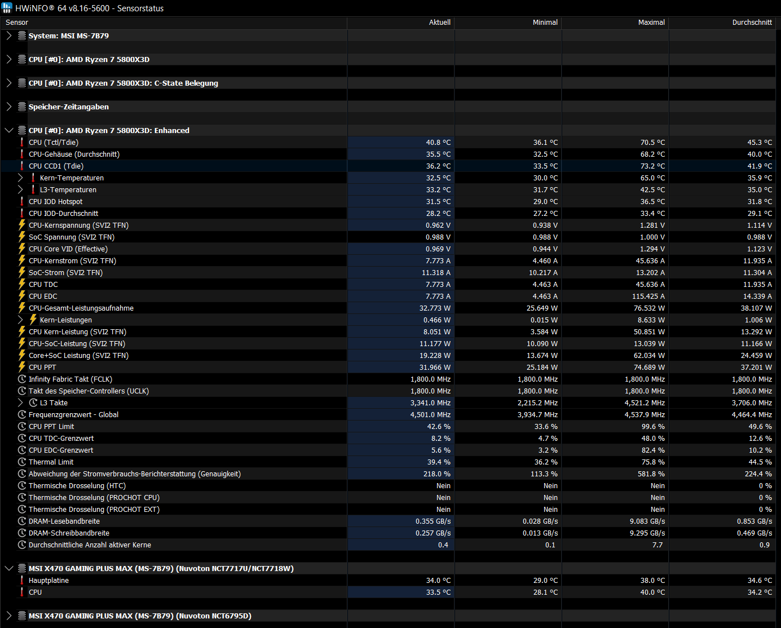Click lightning icon of SoC Spannung (SVI2 TFN)
781x628 pixels.
pyautogui.click(x=22, y=237)
